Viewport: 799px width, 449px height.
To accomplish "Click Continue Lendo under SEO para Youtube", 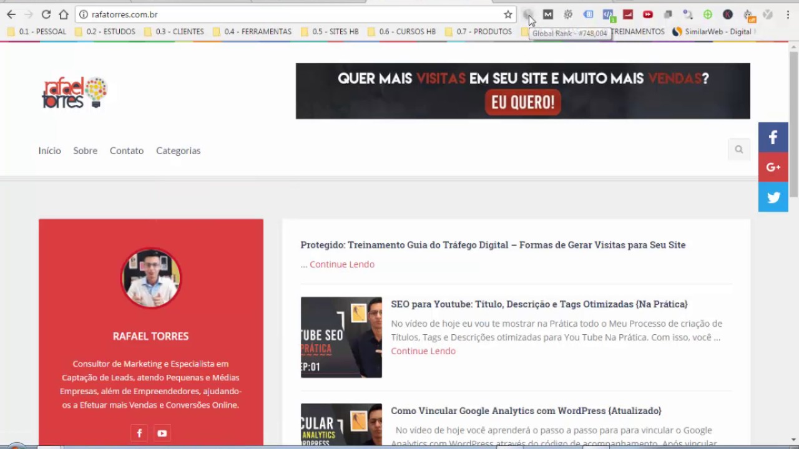I will pyautogui.click(x=423, y=351).
